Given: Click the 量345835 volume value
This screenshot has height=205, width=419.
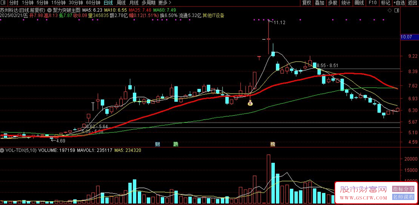Looking at the screenshot, I should point(98,15).
